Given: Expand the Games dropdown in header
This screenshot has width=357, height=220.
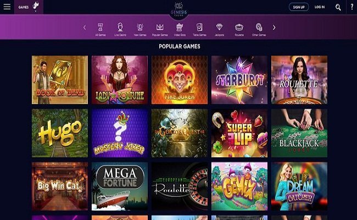Looking at the screenshot, I should pyautogui.click(x=29, y=7).
